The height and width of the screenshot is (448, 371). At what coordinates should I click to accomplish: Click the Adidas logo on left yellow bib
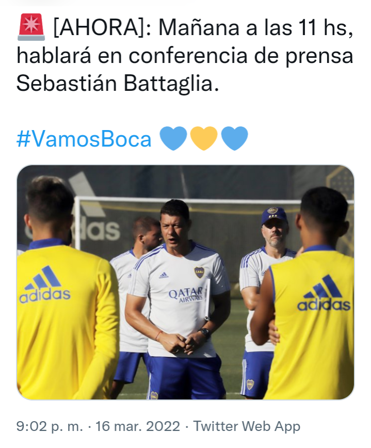point(44,285)
